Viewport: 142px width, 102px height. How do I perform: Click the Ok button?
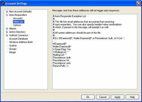click(88, 97)
